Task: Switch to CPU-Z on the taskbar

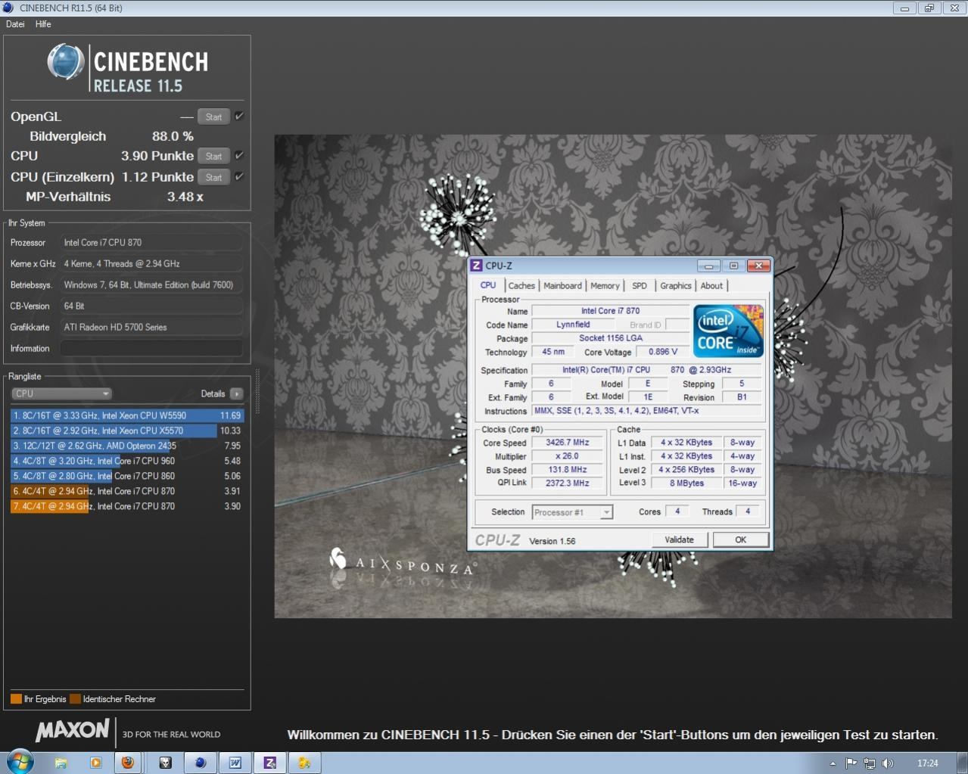Action: [270, 763]
